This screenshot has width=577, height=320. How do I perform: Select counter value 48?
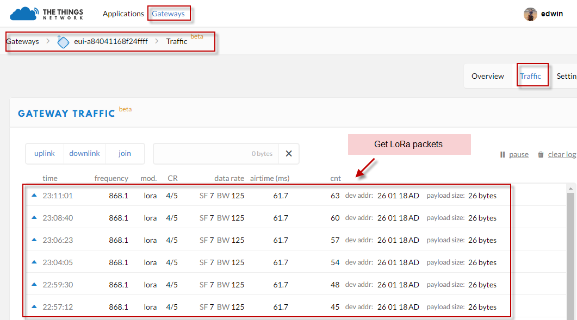(335, 285)
